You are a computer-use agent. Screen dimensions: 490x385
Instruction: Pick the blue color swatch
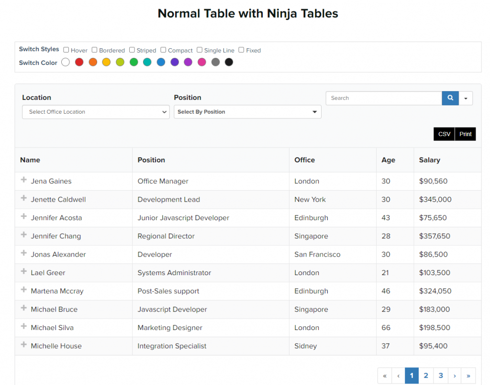tap(161, 62)
